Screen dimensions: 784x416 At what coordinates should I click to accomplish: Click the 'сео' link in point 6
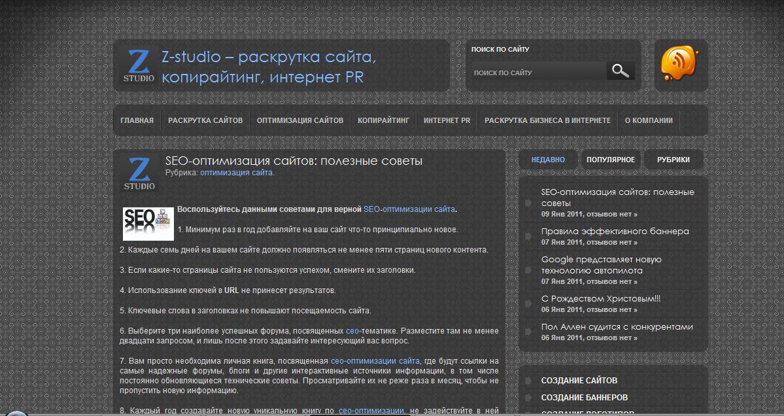tap(352, 331)
